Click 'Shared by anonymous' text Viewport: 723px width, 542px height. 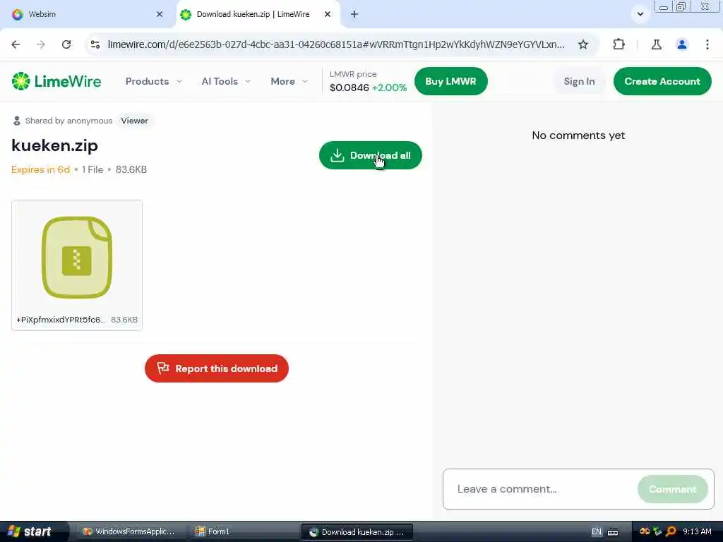(68, 121)
